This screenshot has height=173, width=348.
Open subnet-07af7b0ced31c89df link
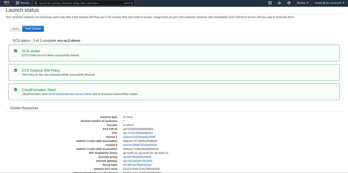coord(139,137)
